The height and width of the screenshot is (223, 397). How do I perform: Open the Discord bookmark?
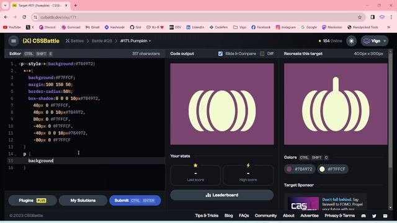[47, 27]
